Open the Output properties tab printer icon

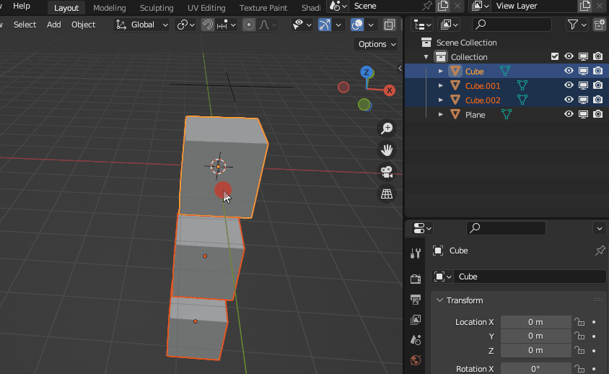coord(416,299)
